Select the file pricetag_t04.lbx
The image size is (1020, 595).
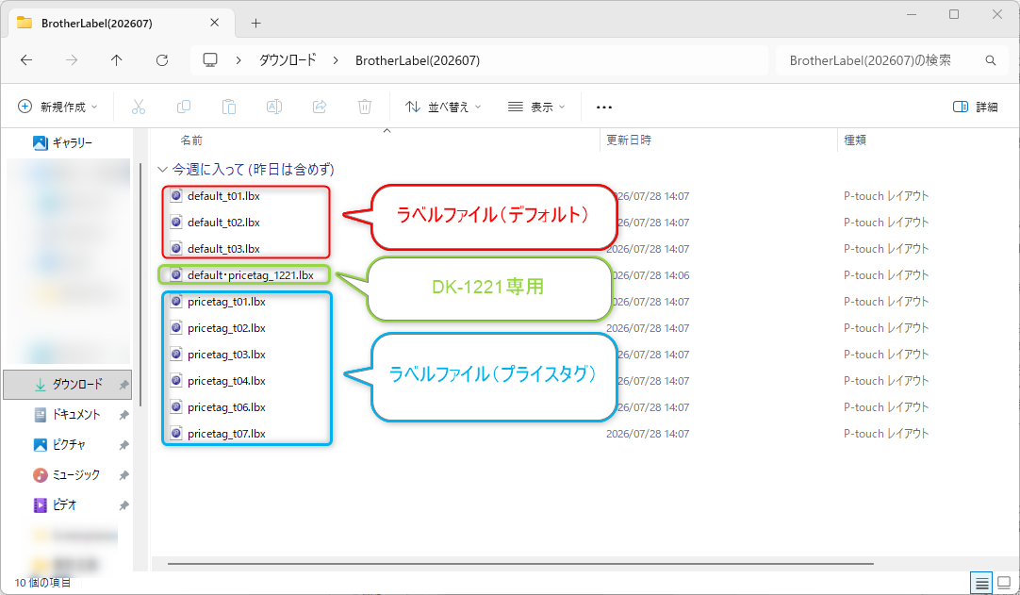tap(226, 381)
